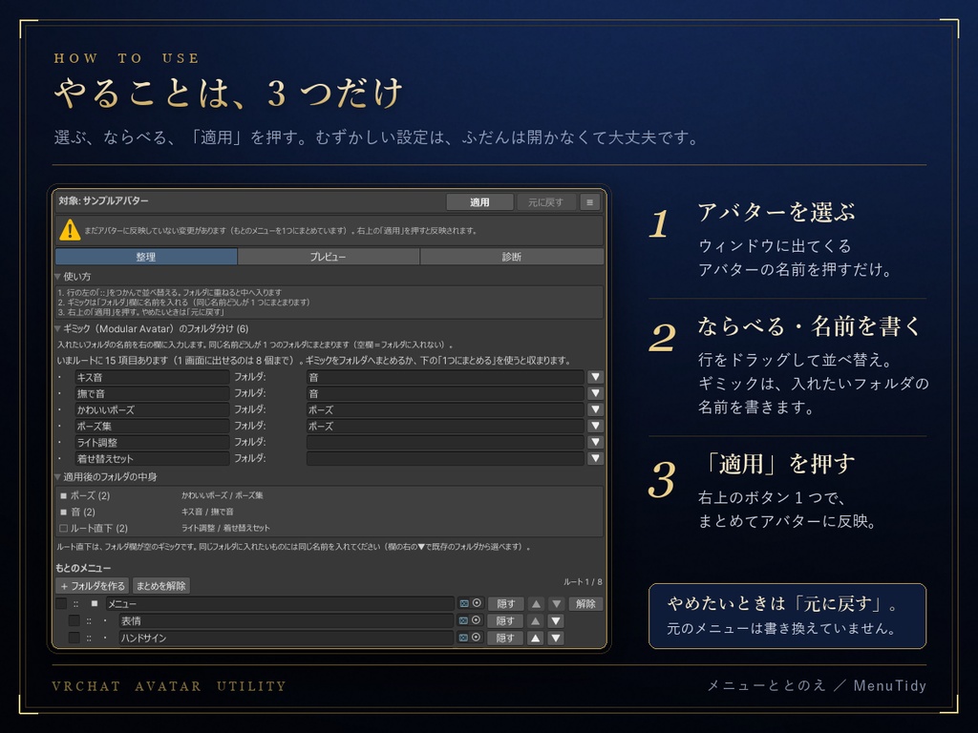Open folder dropdown for キス音 row
Viewport: 978px width, 733px height.
(x=596, y=377)
